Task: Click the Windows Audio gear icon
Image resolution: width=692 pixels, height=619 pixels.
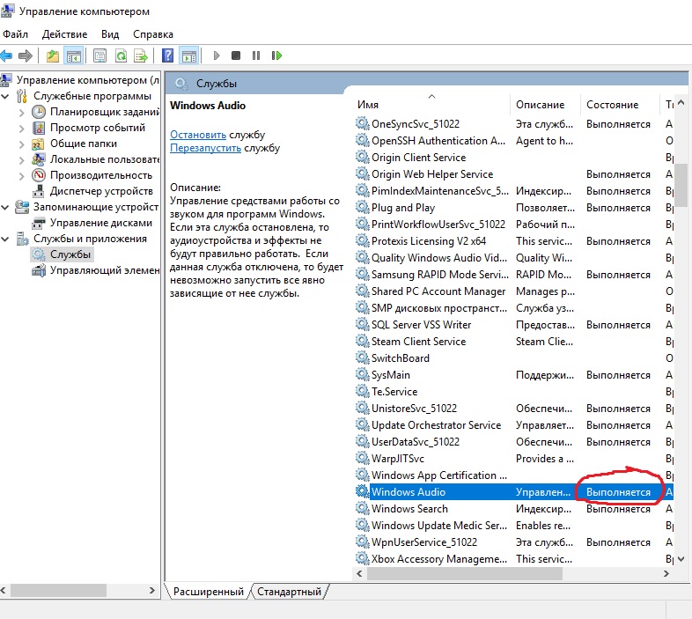Action: 363,491
